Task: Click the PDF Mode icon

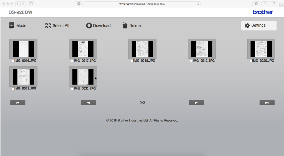Action: (x=12, y=25)
